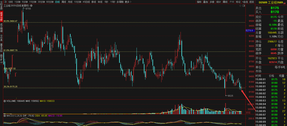This screenshot has width=287, height=126.
Task: Select the 季线 quarterly chart tab
Action: coord(94,2)
